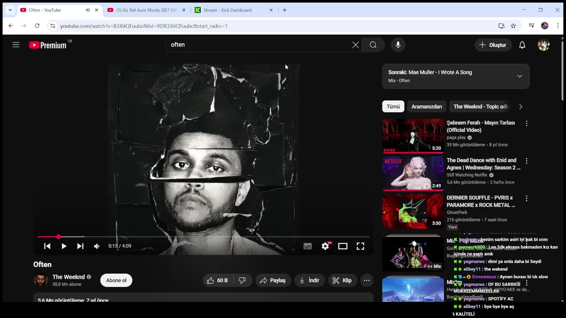Open Still Watching Netflix channel link
The width and height of the screenshot is (566, 318).
467,175
